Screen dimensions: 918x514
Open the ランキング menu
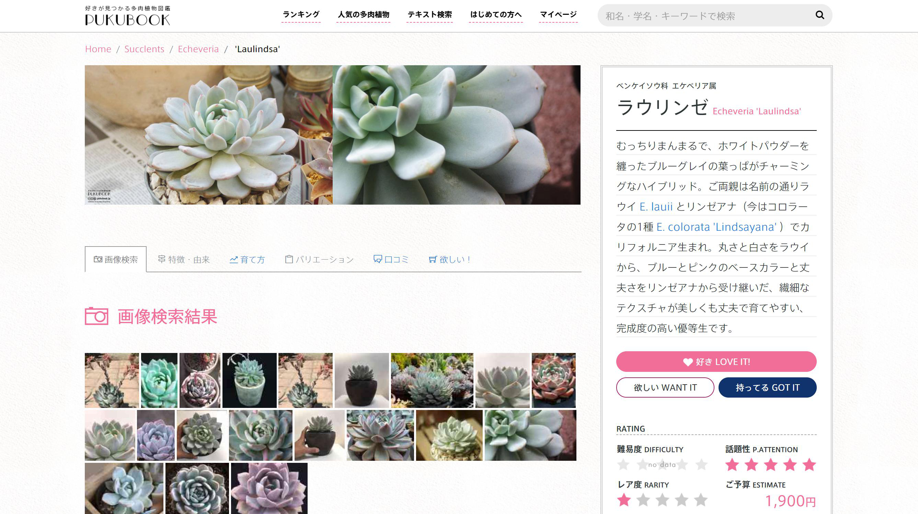(x=301, y=15)
